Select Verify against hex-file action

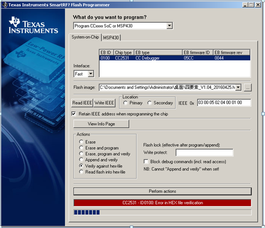point(81,166)
